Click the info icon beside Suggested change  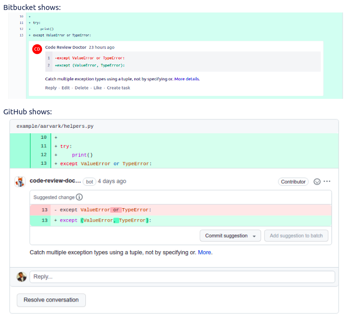[79, 197]
